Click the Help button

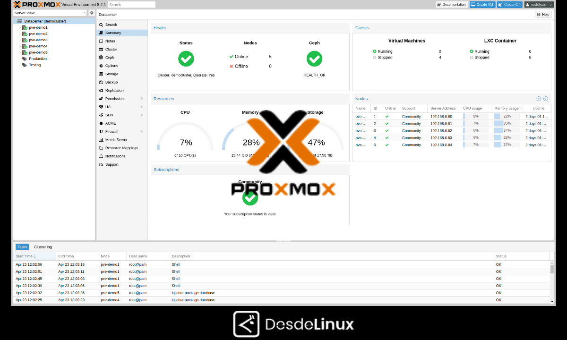click(543, 15)
